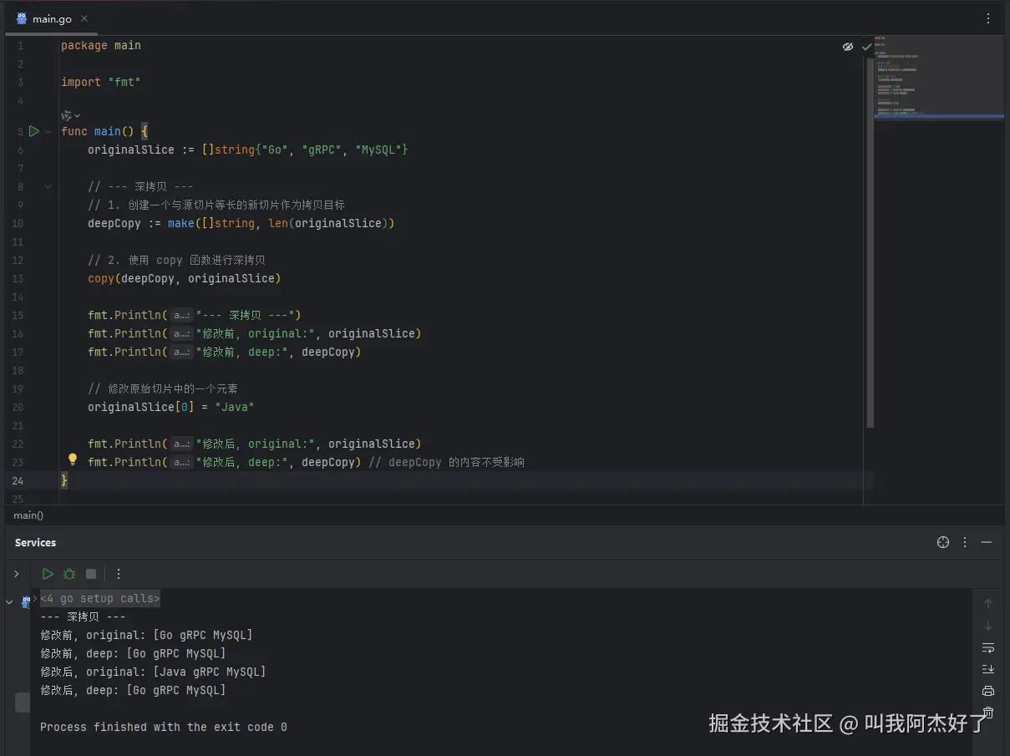The height and width of the screenshot is (756, 1010).
Task: Clear console output with trash icon
Action: (988, 713)
